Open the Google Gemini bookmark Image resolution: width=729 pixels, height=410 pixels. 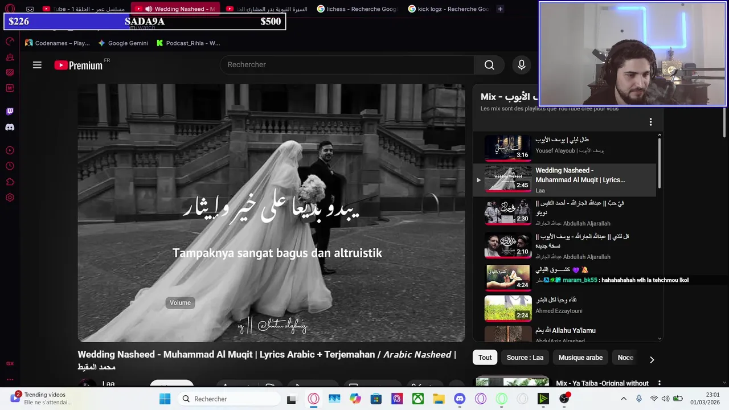point(123,43)
